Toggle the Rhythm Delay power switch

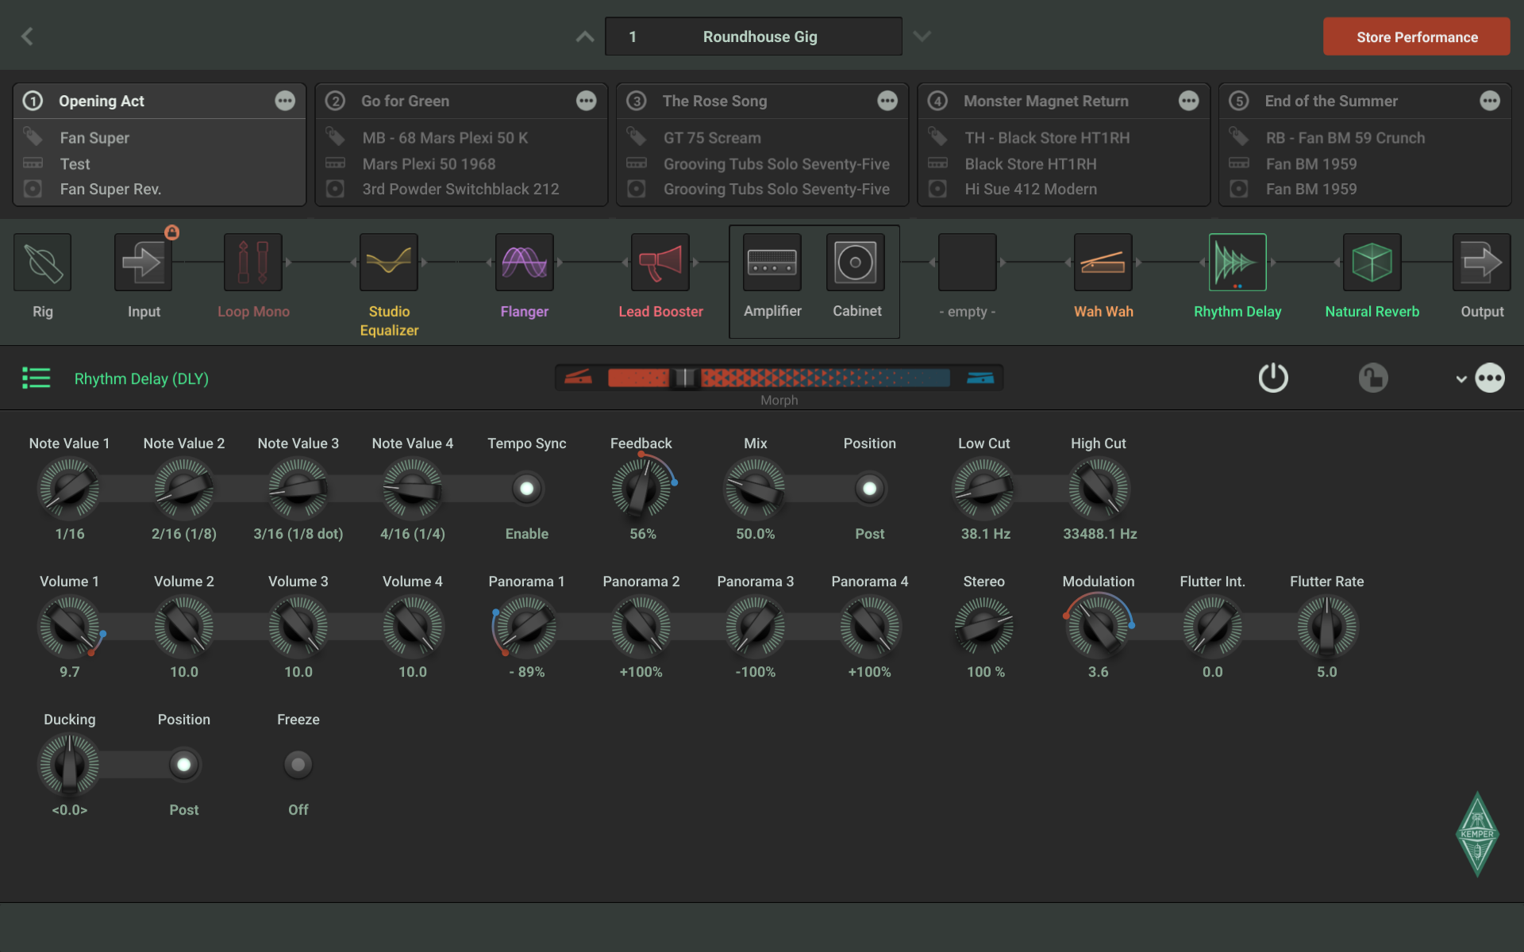1273,378
